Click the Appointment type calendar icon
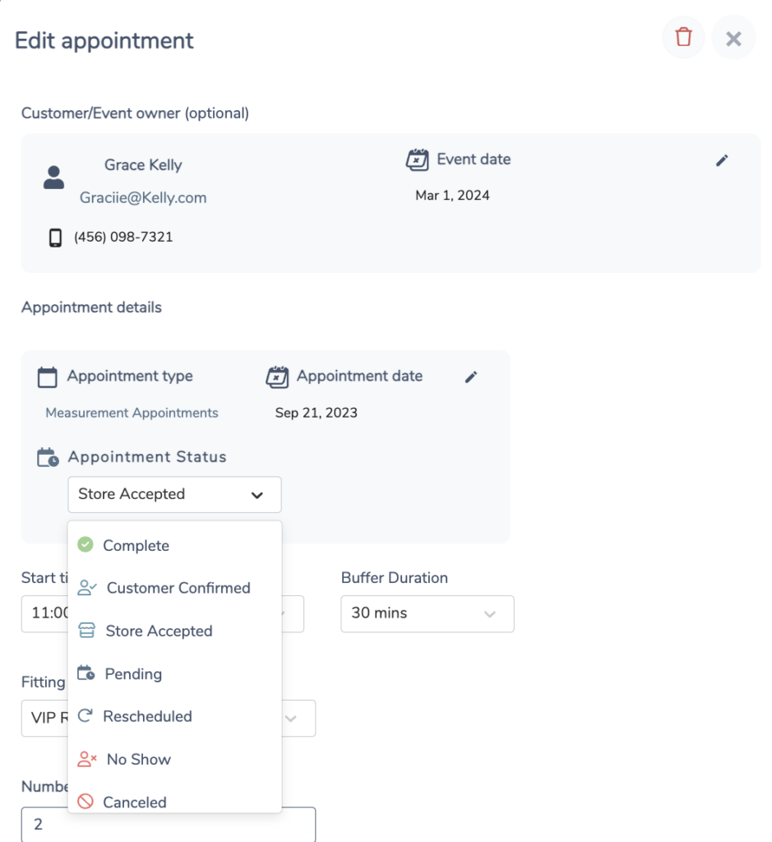The image size is (772, 842). (x=48, y=377)
